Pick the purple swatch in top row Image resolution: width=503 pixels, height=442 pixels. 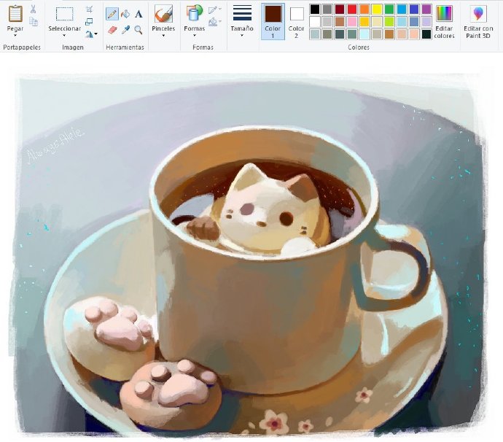[426, 9]
